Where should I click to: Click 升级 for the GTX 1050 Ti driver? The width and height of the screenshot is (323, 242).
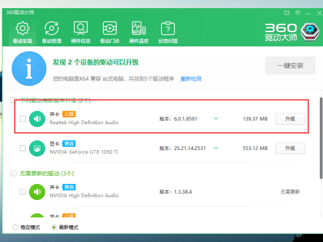click(290, 148)
